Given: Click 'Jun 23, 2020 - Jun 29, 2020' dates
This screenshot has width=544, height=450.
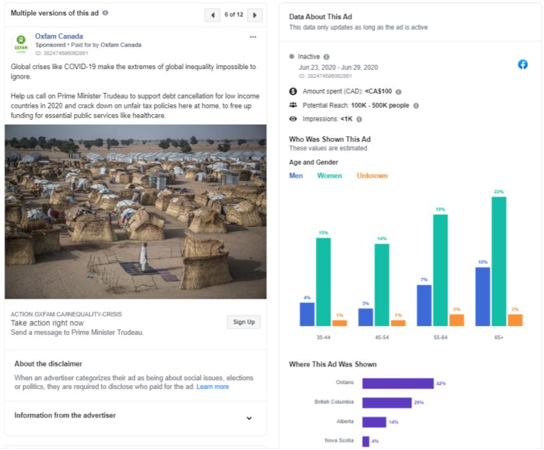Looking at the screenshot, I should [338, 67].
